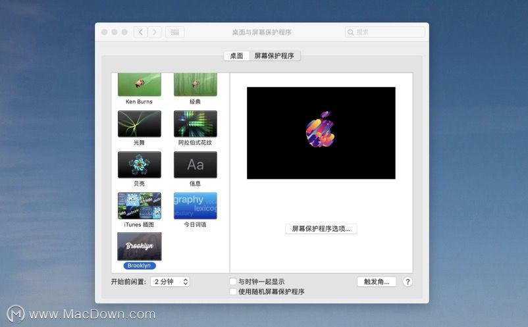Select the Ken Burns screen saver thumbnail
The width and height of the screenshot is (528, 327).
coord(140,85)
